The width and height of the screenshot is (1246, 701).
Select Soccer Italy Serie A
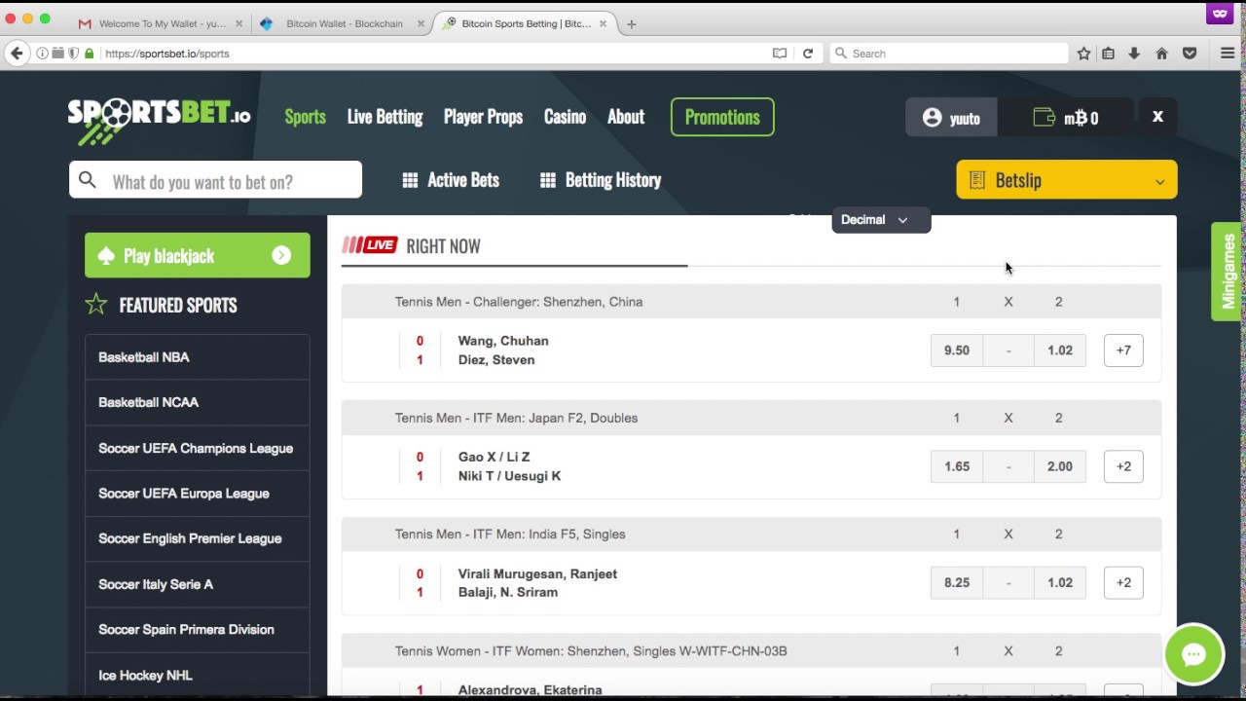coord(198,584)
